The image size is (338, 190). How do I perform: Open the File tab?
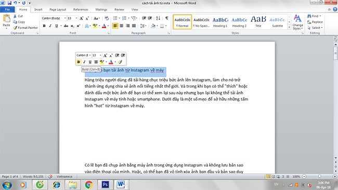point(7,9)
